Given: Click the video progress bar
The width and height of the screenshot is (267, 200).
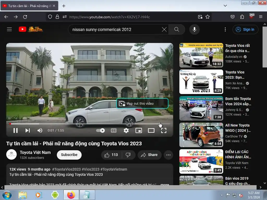Looking at the screenshot, I should [x=90, y=124].
